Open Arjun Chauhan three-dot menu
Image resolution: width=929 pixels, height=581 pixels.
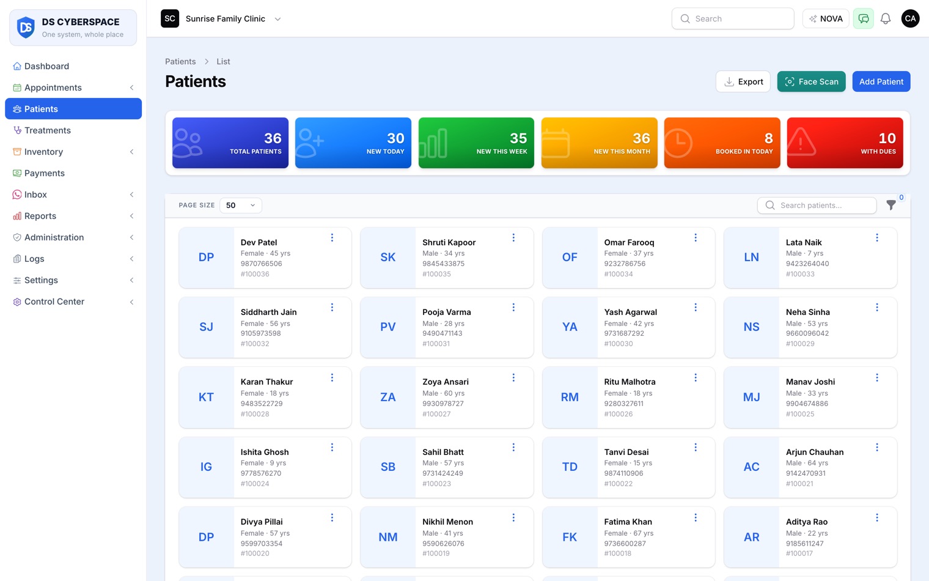click(x=877, y=448)
